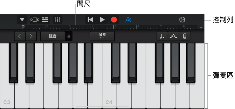Viewport: 235px width, 109px height.
Task: Open the Arpeggiator dots icon
Action: coord(174,36)
